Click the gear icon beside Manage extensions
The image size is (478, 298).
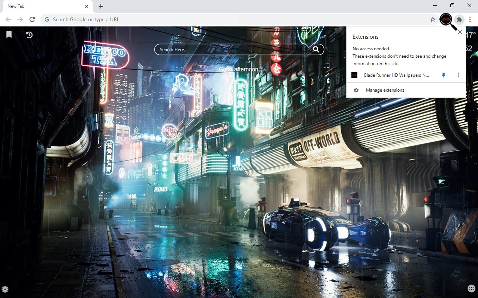coord(356,90)
